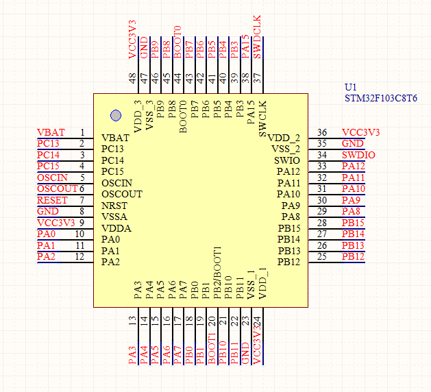Image resolution: width=431 pixels, height=392 pixels.
Task: Click the VSS_1 pin name
Action: 251,285
